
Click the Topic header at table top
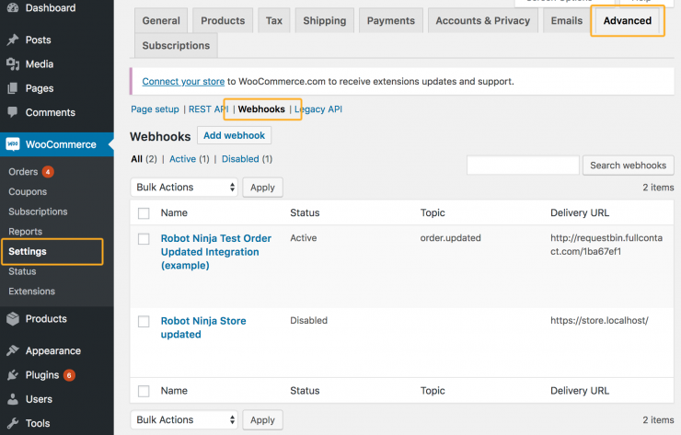point(433,212)
